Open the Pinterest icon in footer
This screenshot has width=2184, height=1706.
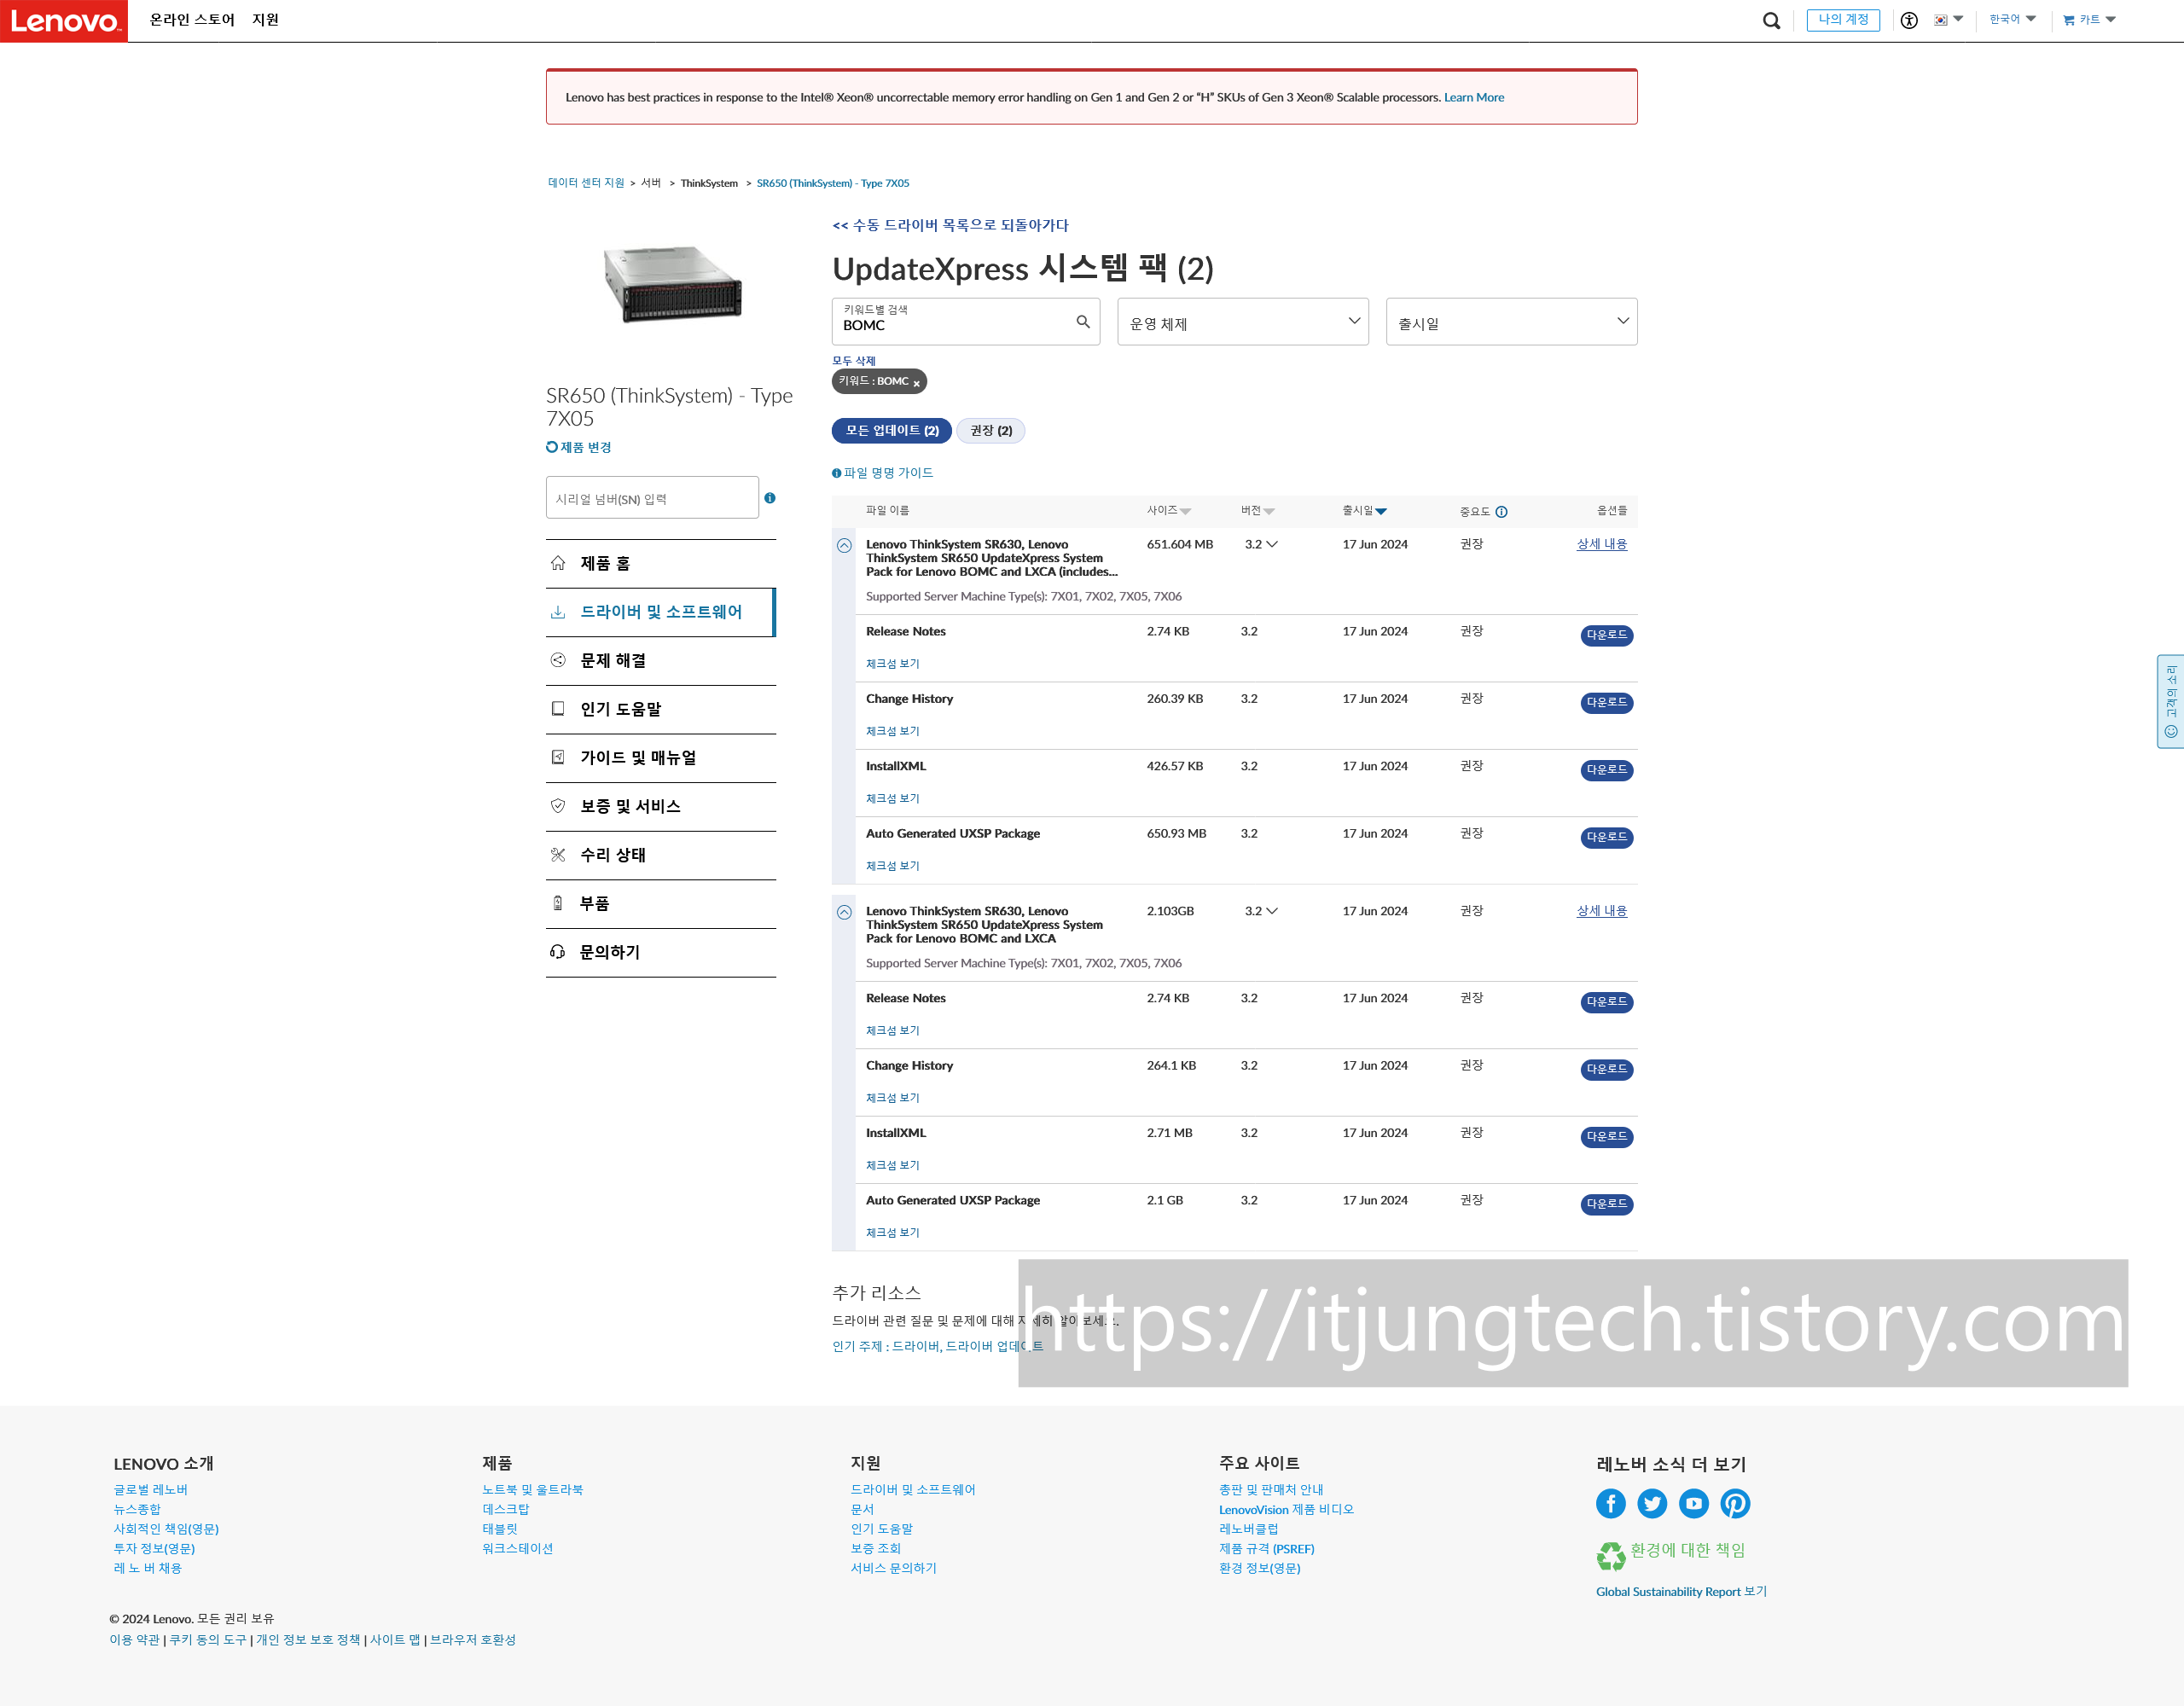tap(1735, 1504)
